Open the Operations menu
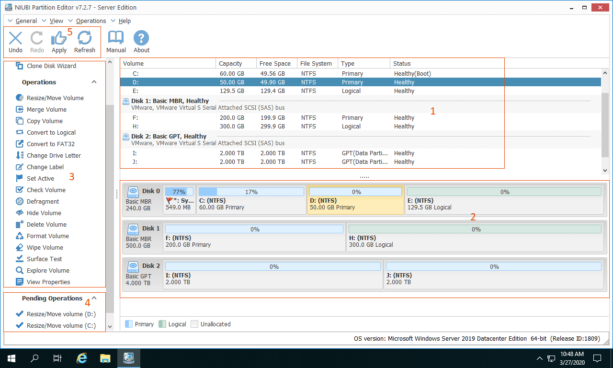613x368 pixels. 91,21
